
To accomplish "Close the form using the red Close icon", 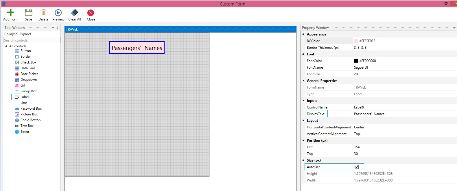I will point(91,13).
